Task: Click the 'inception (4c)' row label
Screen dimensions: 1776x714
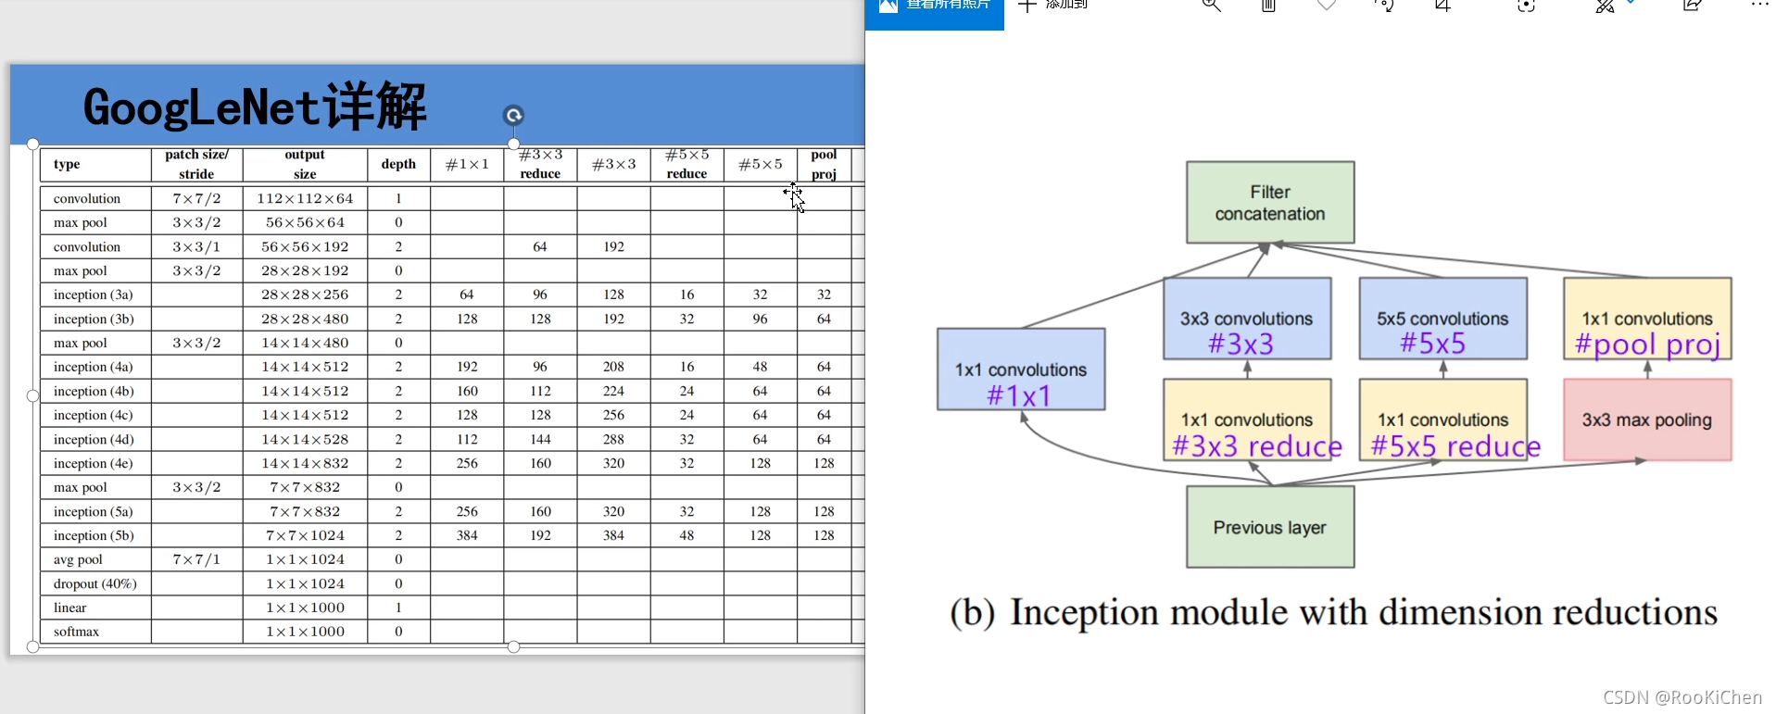Action: (x=94, y=415)
